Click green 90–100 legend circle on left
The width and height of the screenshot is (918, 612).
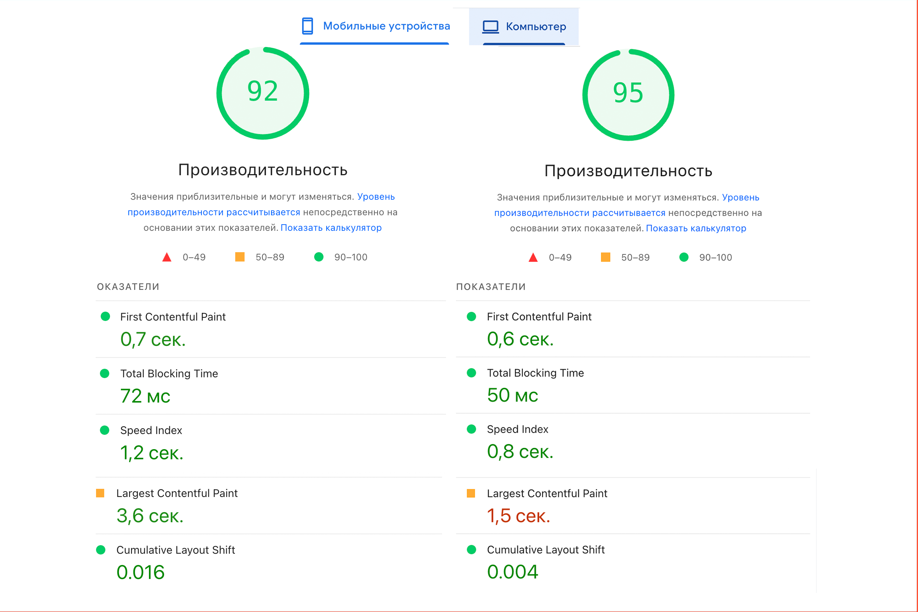318,257
